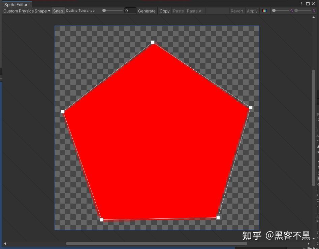The height and width of the screenshot is (249, 319).
Task: Click the checkered mip icon at toolbar end
Action: point(314,10)
